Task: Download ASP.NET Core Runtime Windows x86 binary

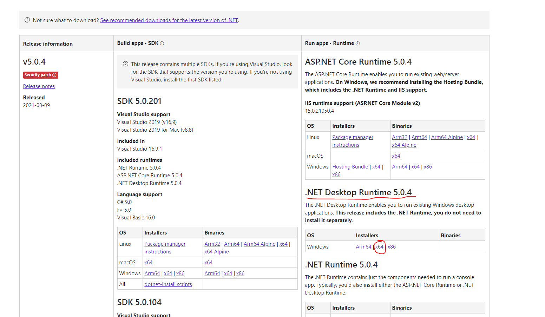Action: point(428,167)
